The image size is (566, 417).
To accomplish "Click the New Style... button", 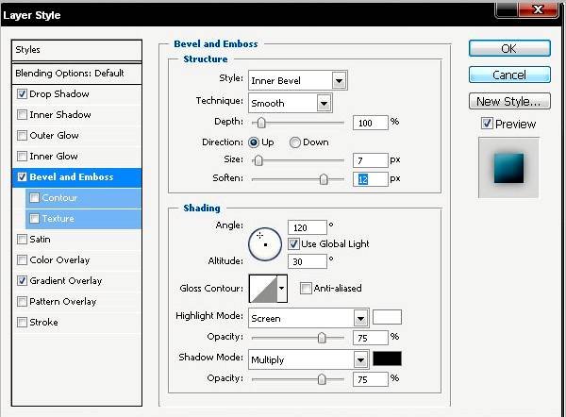I will pos(508,101).
